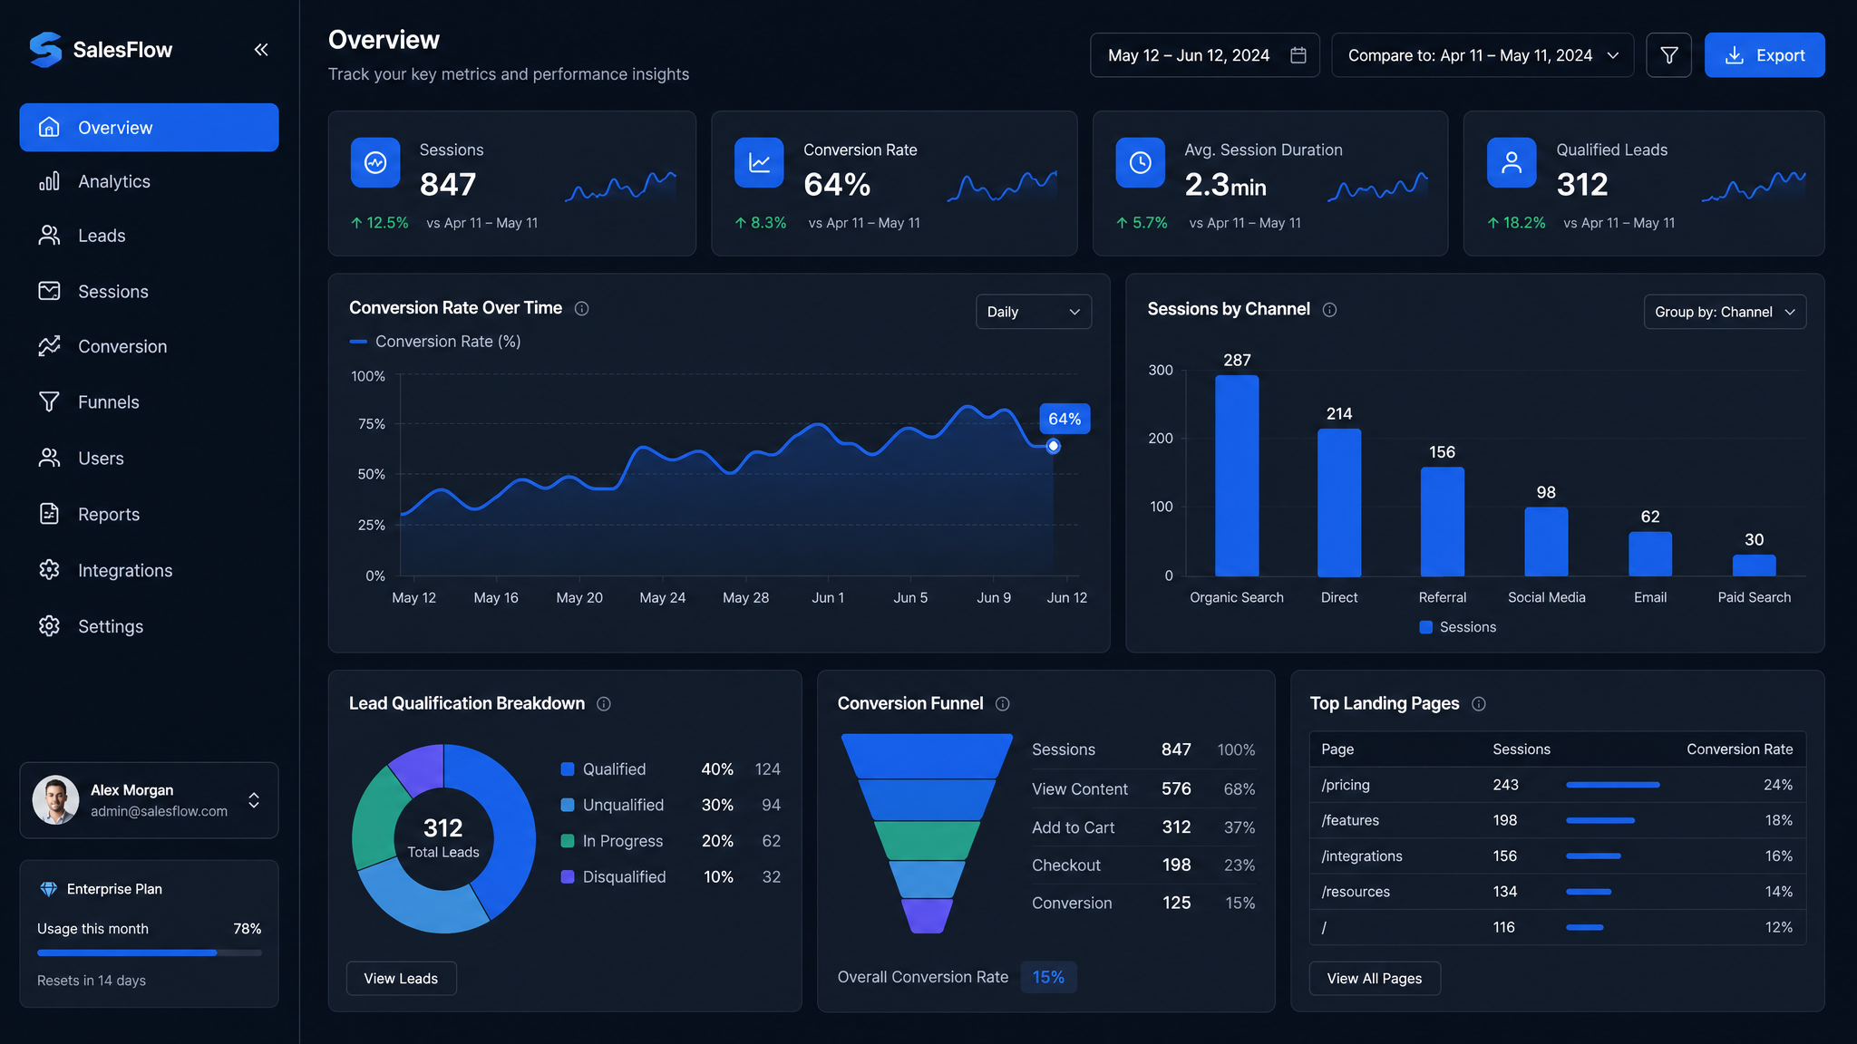Open the filter funnel icon button
Viewport: 1857px width, 1044px height.
1668,55
